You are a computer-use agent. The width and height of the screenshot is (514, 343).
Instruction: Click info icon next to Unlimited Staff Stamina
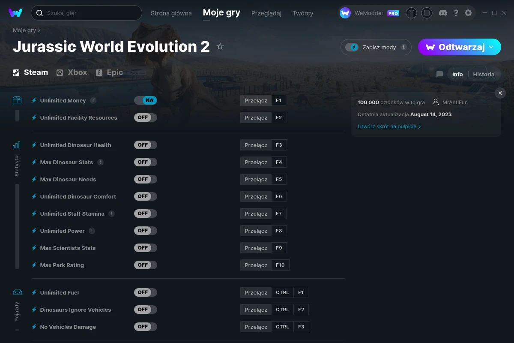(x=111, y=214)
